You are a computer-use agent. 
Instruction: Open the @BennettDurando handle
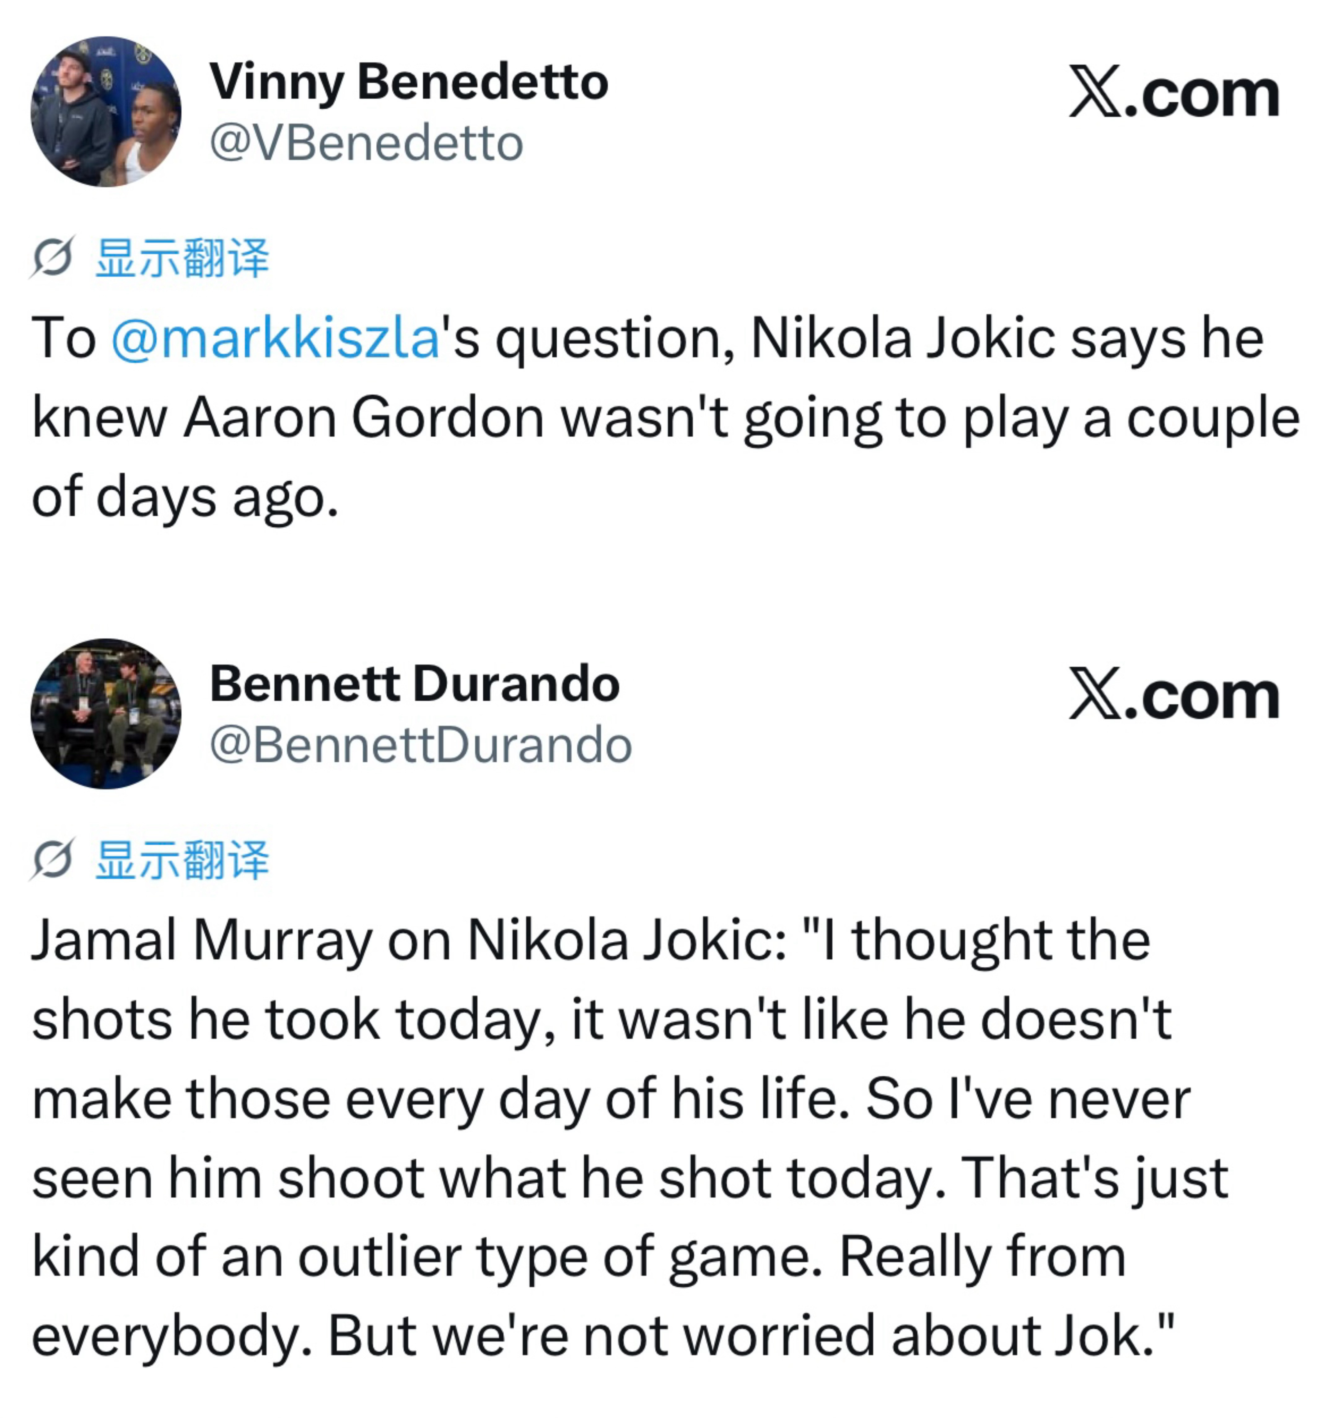(x=421, y=745)
